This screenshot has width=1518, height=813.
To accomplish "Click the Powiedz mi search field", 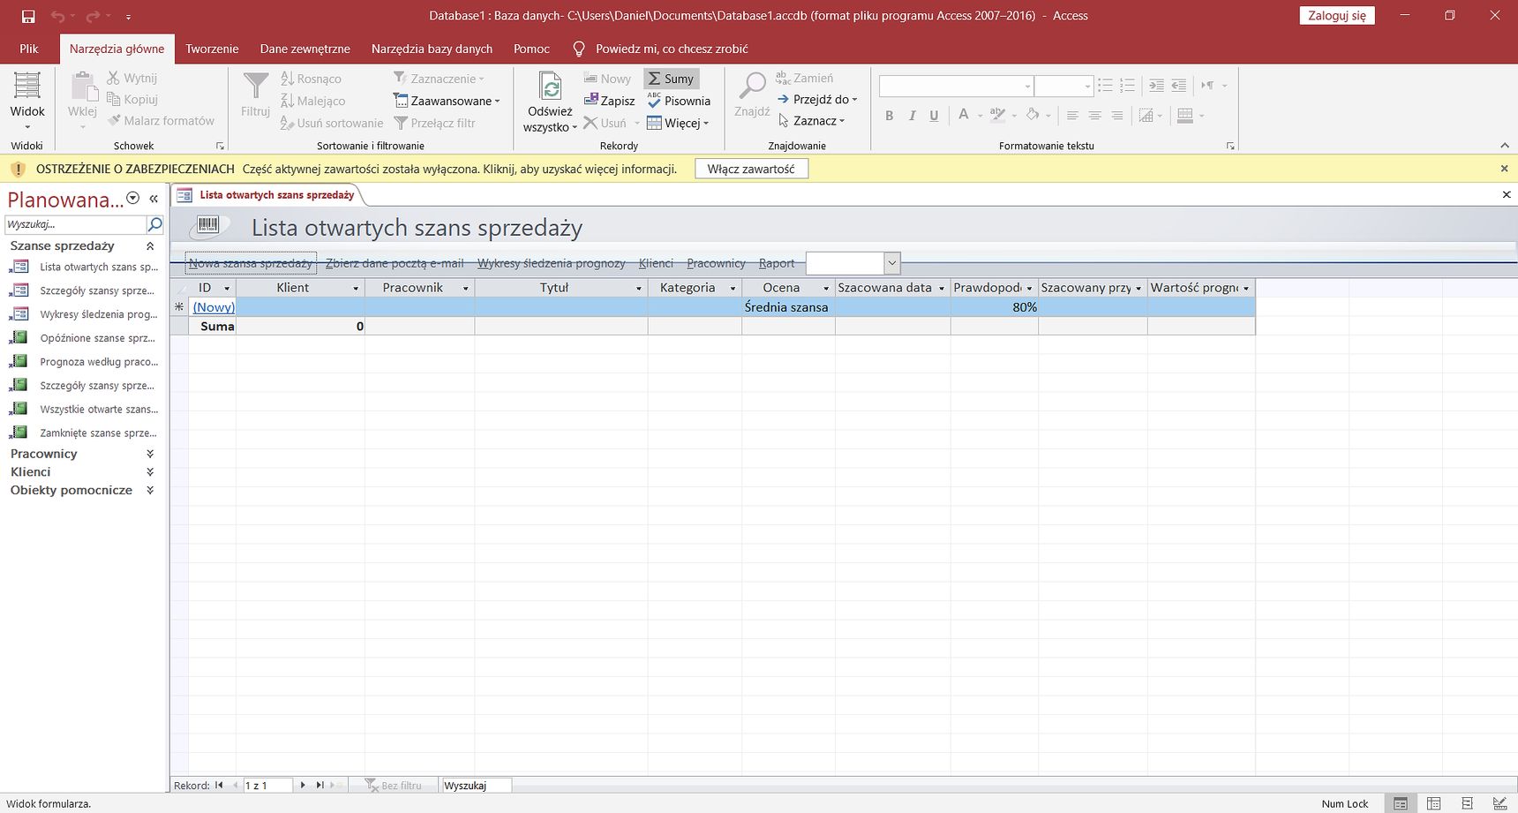I will (x=672, y=49).
